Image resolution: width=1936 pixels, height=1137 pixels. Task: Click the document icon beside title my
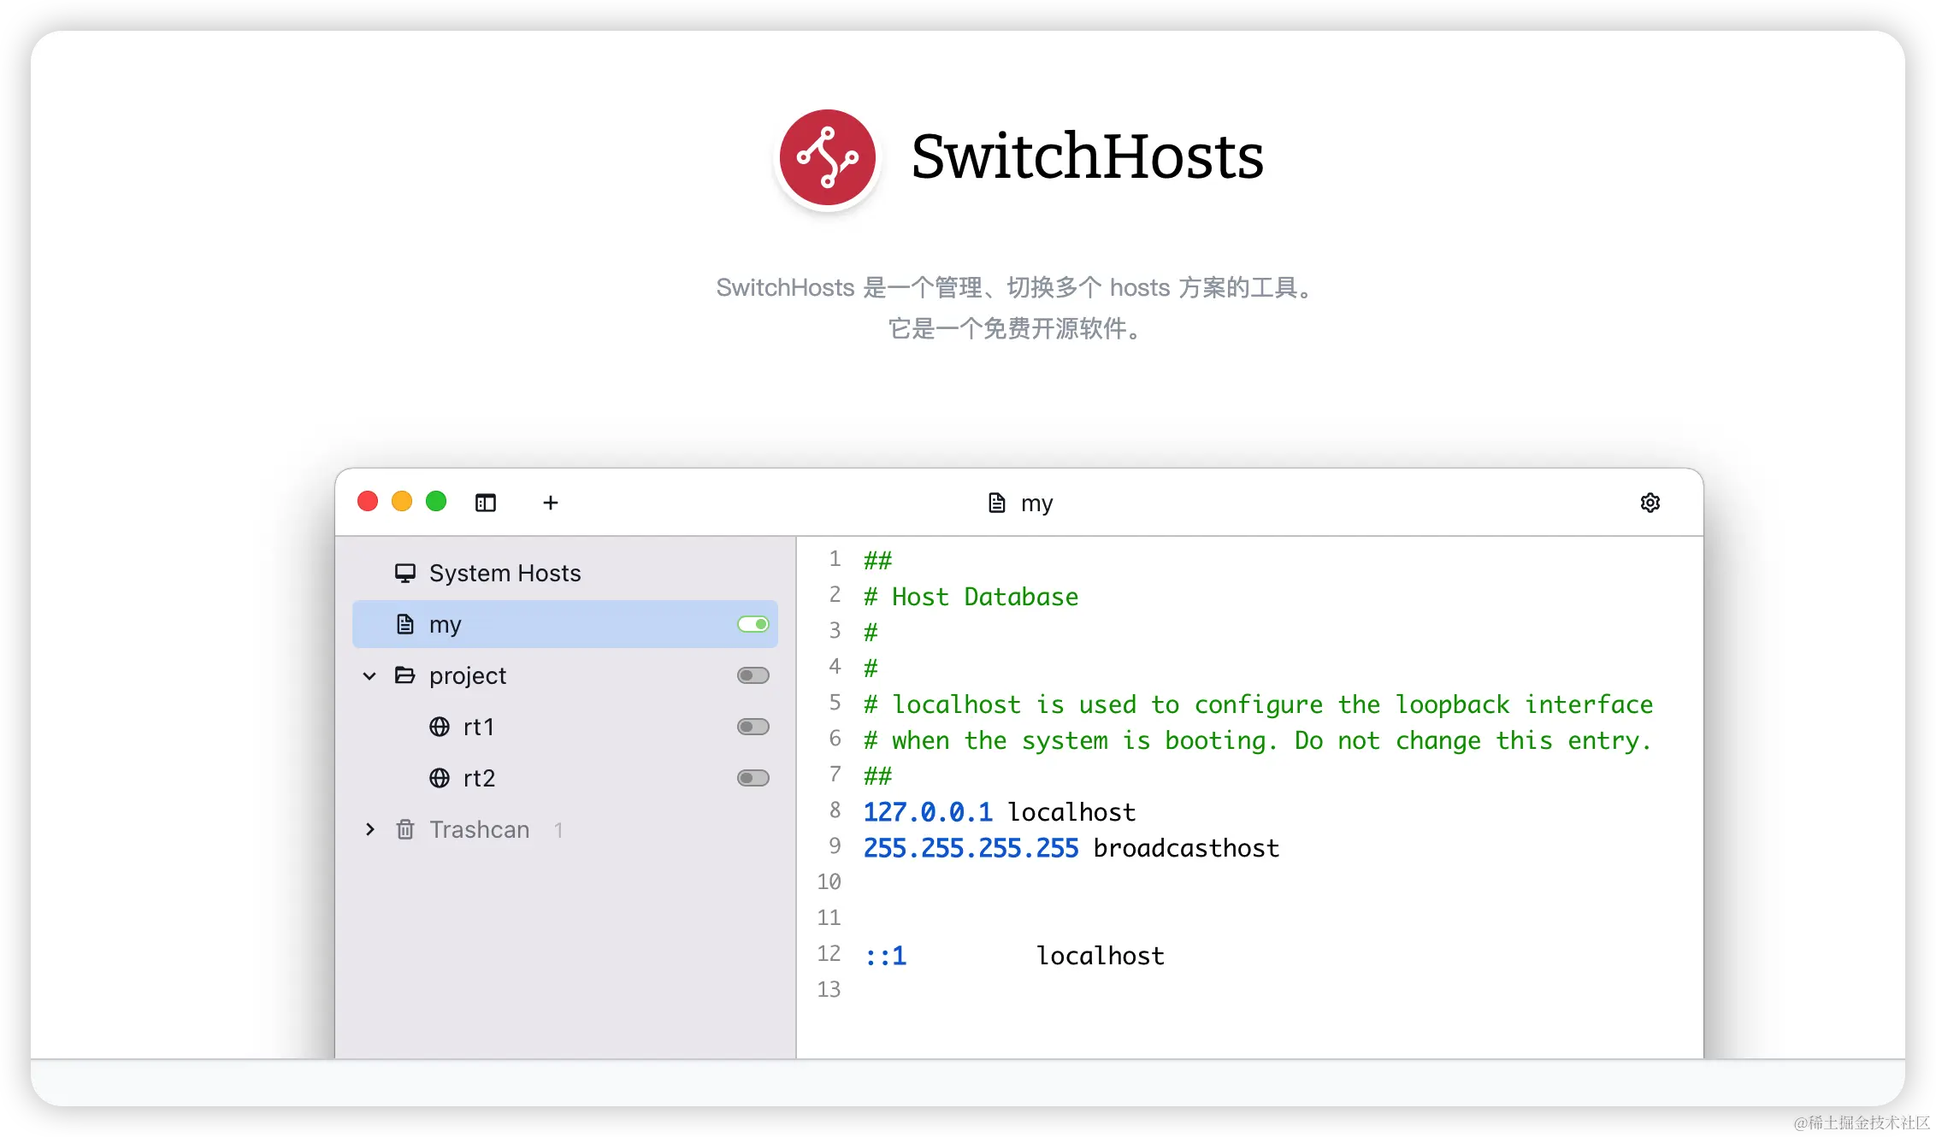coord(996,503)
